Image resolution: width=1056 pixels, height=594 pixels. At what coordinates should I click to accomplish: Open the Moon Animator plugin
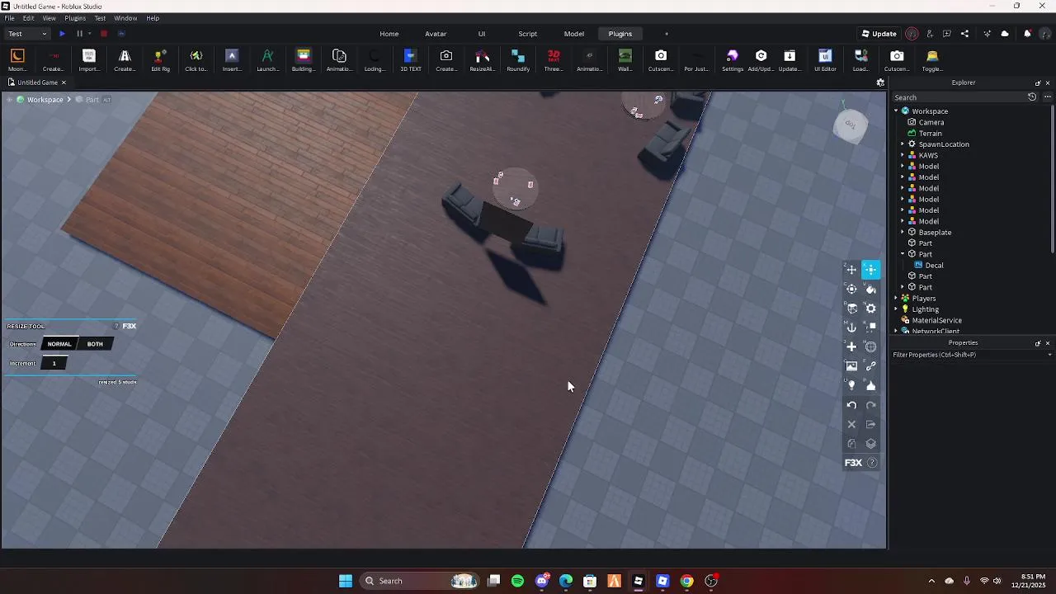point(17,60)
